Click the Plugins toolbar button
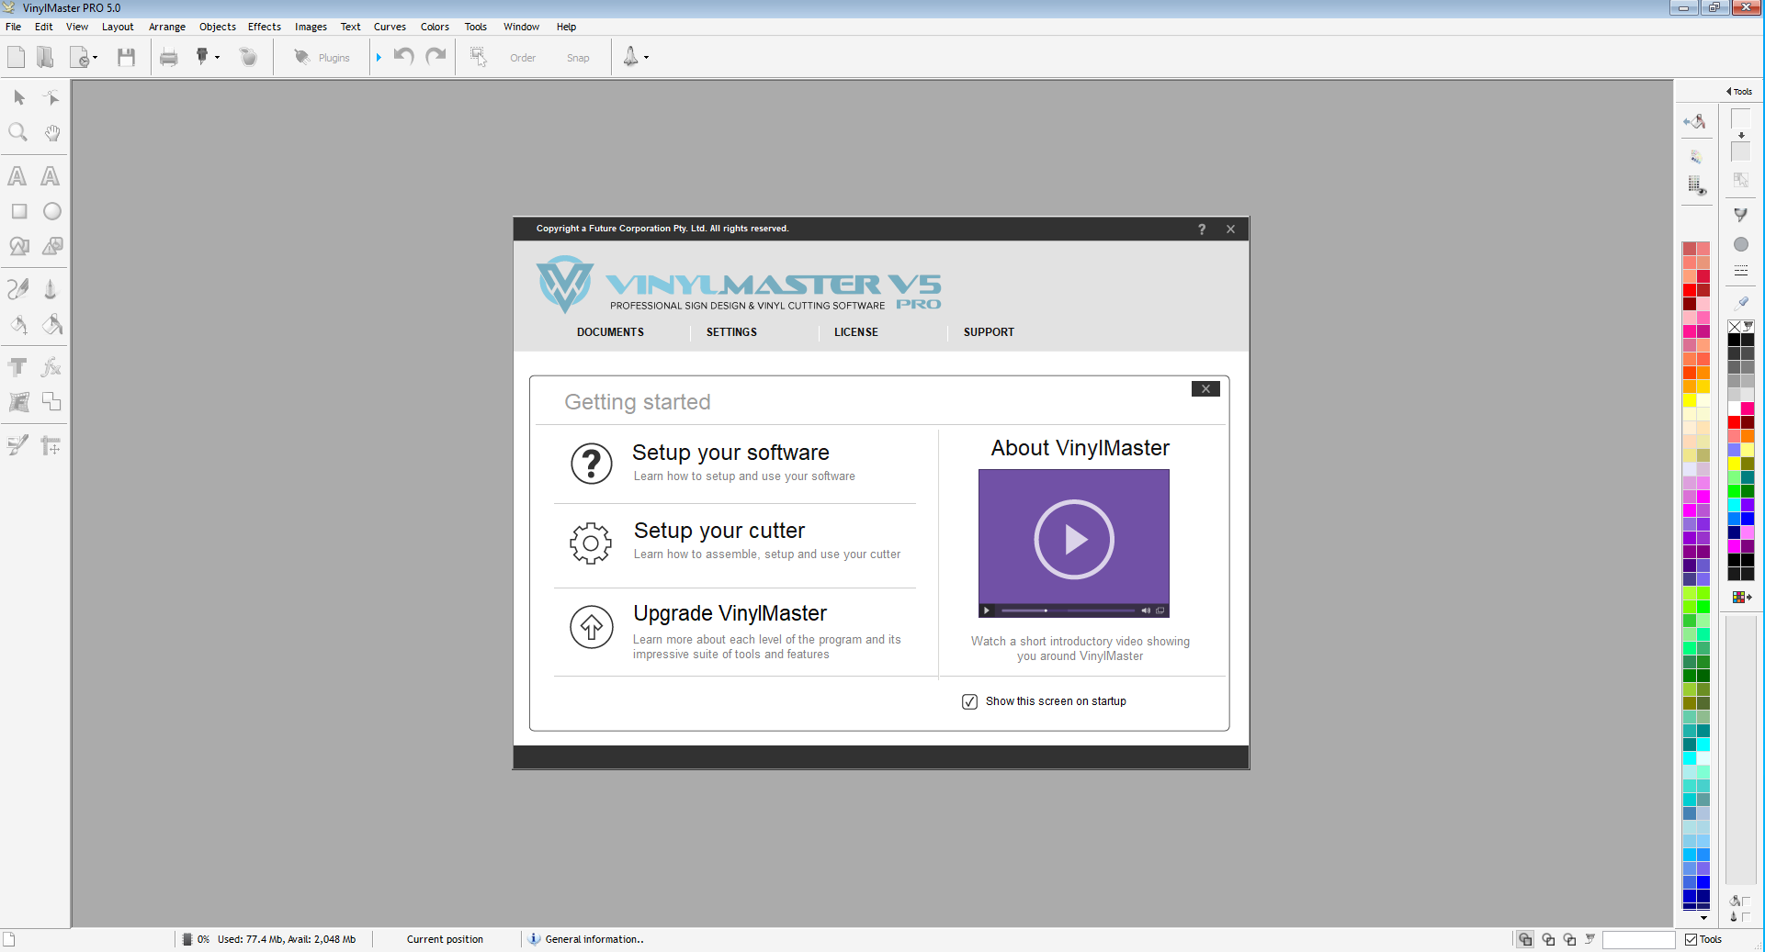 coord(322,58)
